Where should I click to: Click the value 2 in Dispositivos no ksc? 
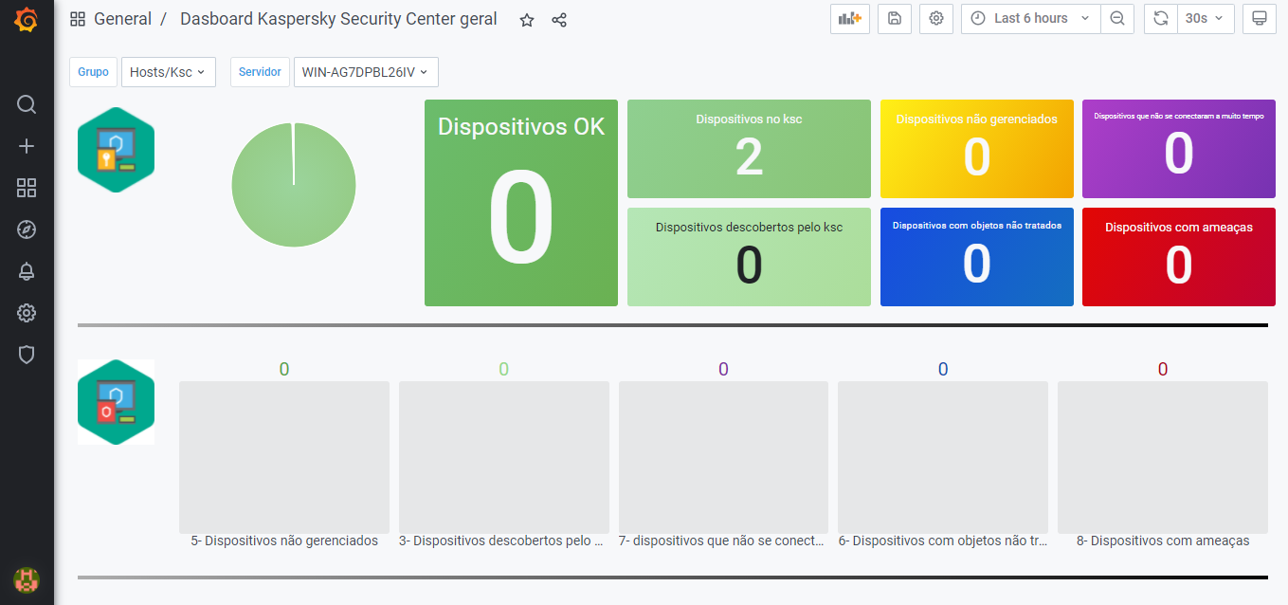point(749,157)
